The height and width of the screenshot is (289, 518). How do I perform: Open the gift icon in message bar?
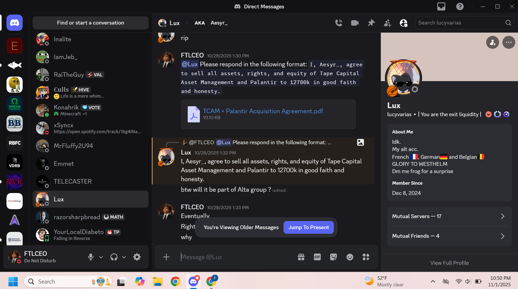tap(301, 257)
